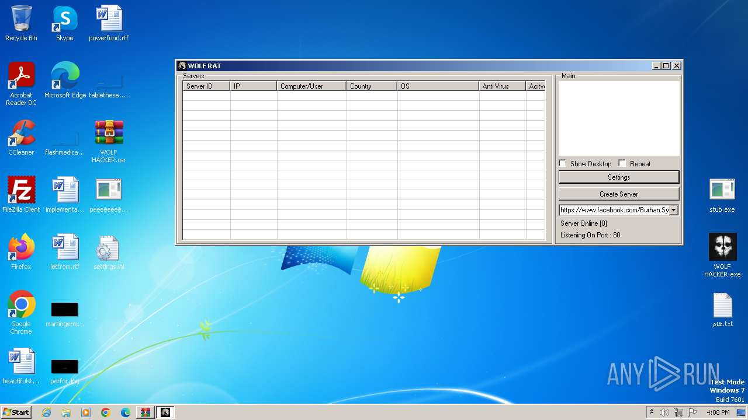The height and width of the screenshot is (420, 748).
Task: Switch to WOLF RAT taskbar button
Action: 165,412
